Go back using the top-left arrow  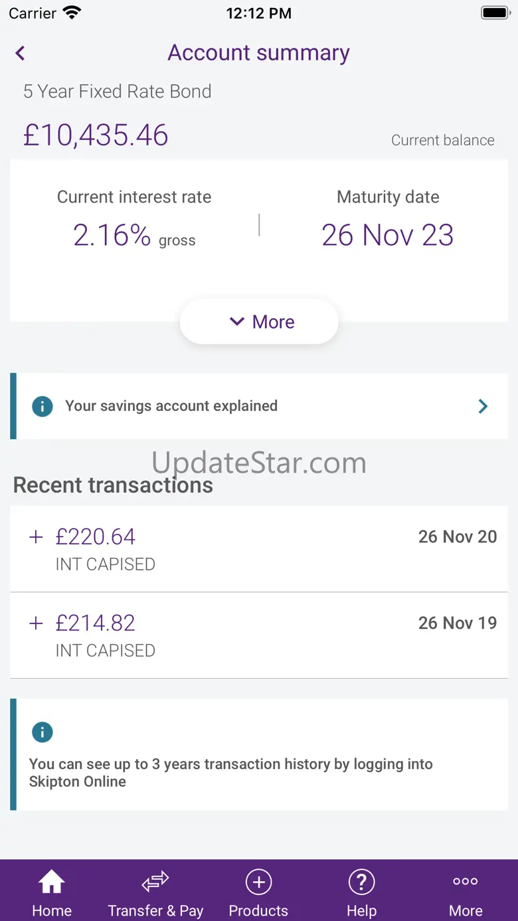21,53
